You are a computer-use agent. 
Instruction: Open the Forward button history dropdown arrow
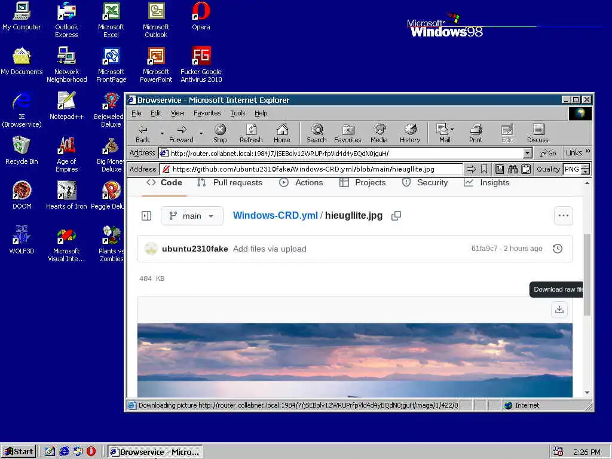pos(201,133)
